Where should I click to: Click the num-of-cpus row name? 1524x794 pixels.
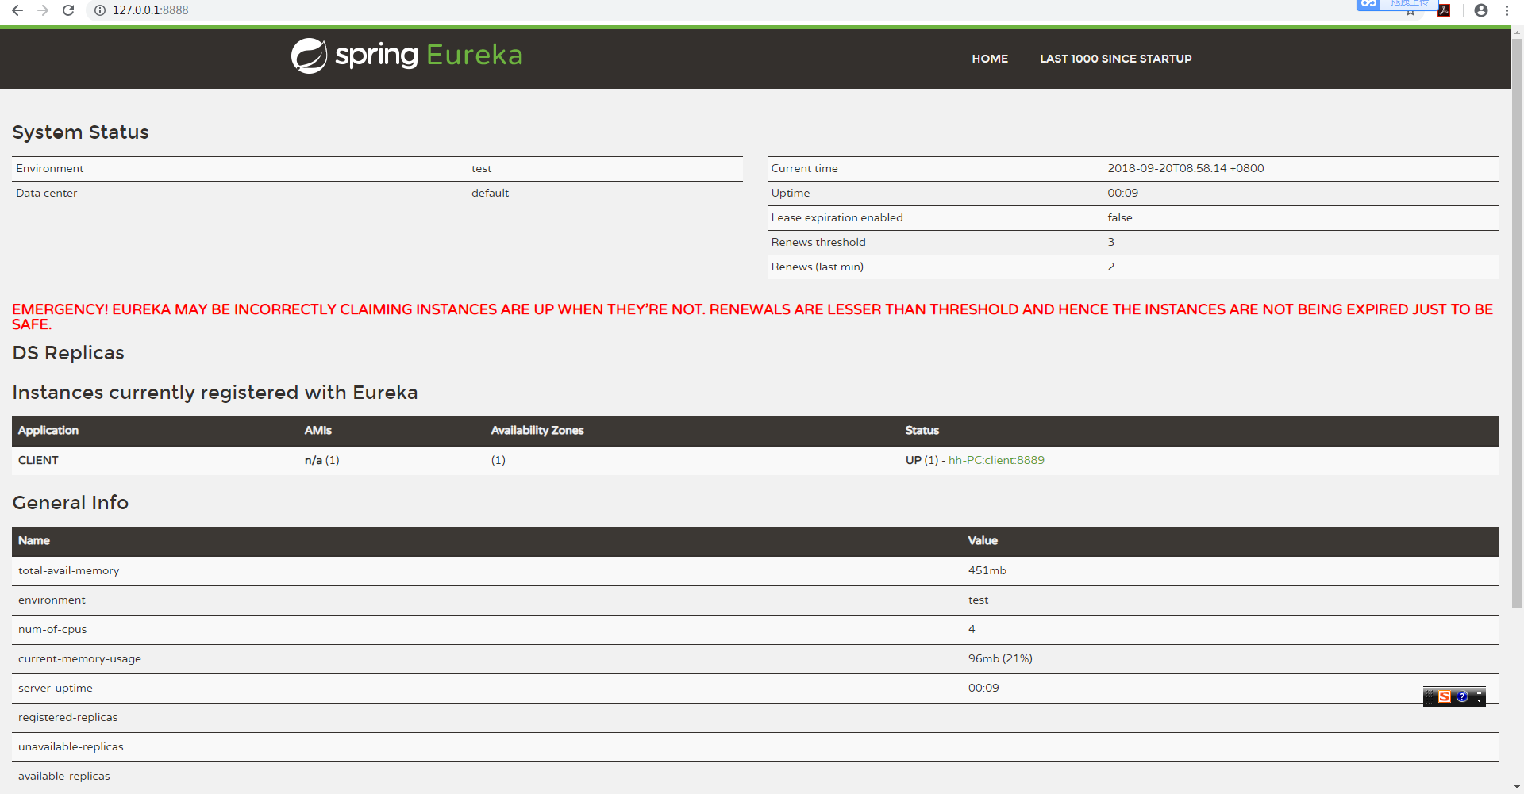click(52, 629)
